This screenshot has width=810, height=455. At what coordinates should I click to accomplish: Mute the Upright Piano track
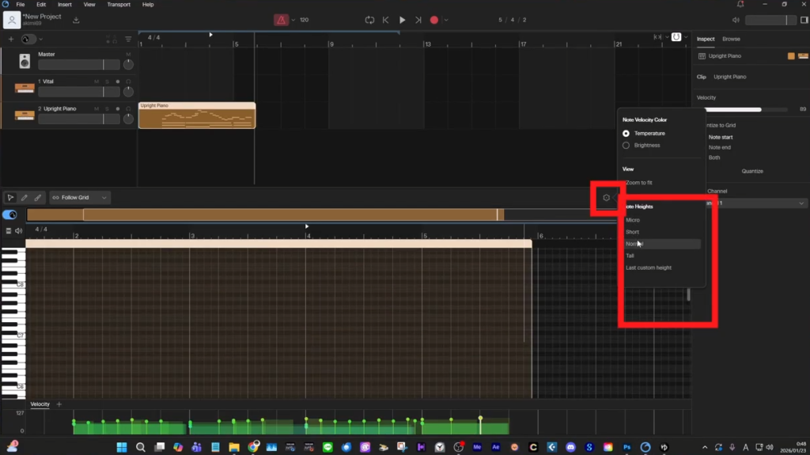tap(97, 108)
